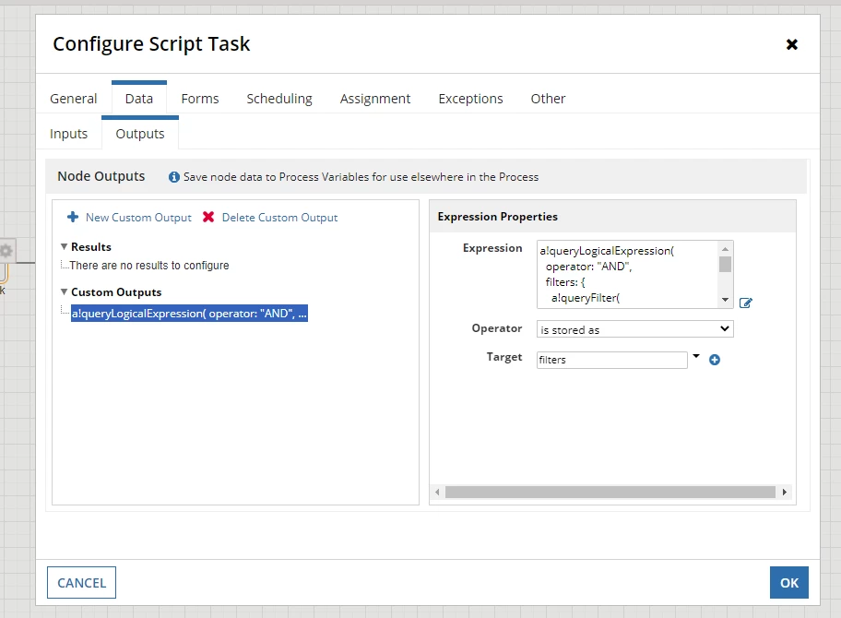The image size is (841, 618).
Task: Click the horizontal scrollbar in Expression Properties panel
Action: tap(610, 492)
